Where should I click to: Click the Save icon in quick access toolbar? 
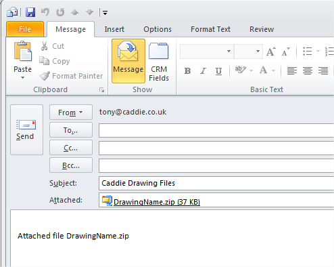click(x=30, y=12)
